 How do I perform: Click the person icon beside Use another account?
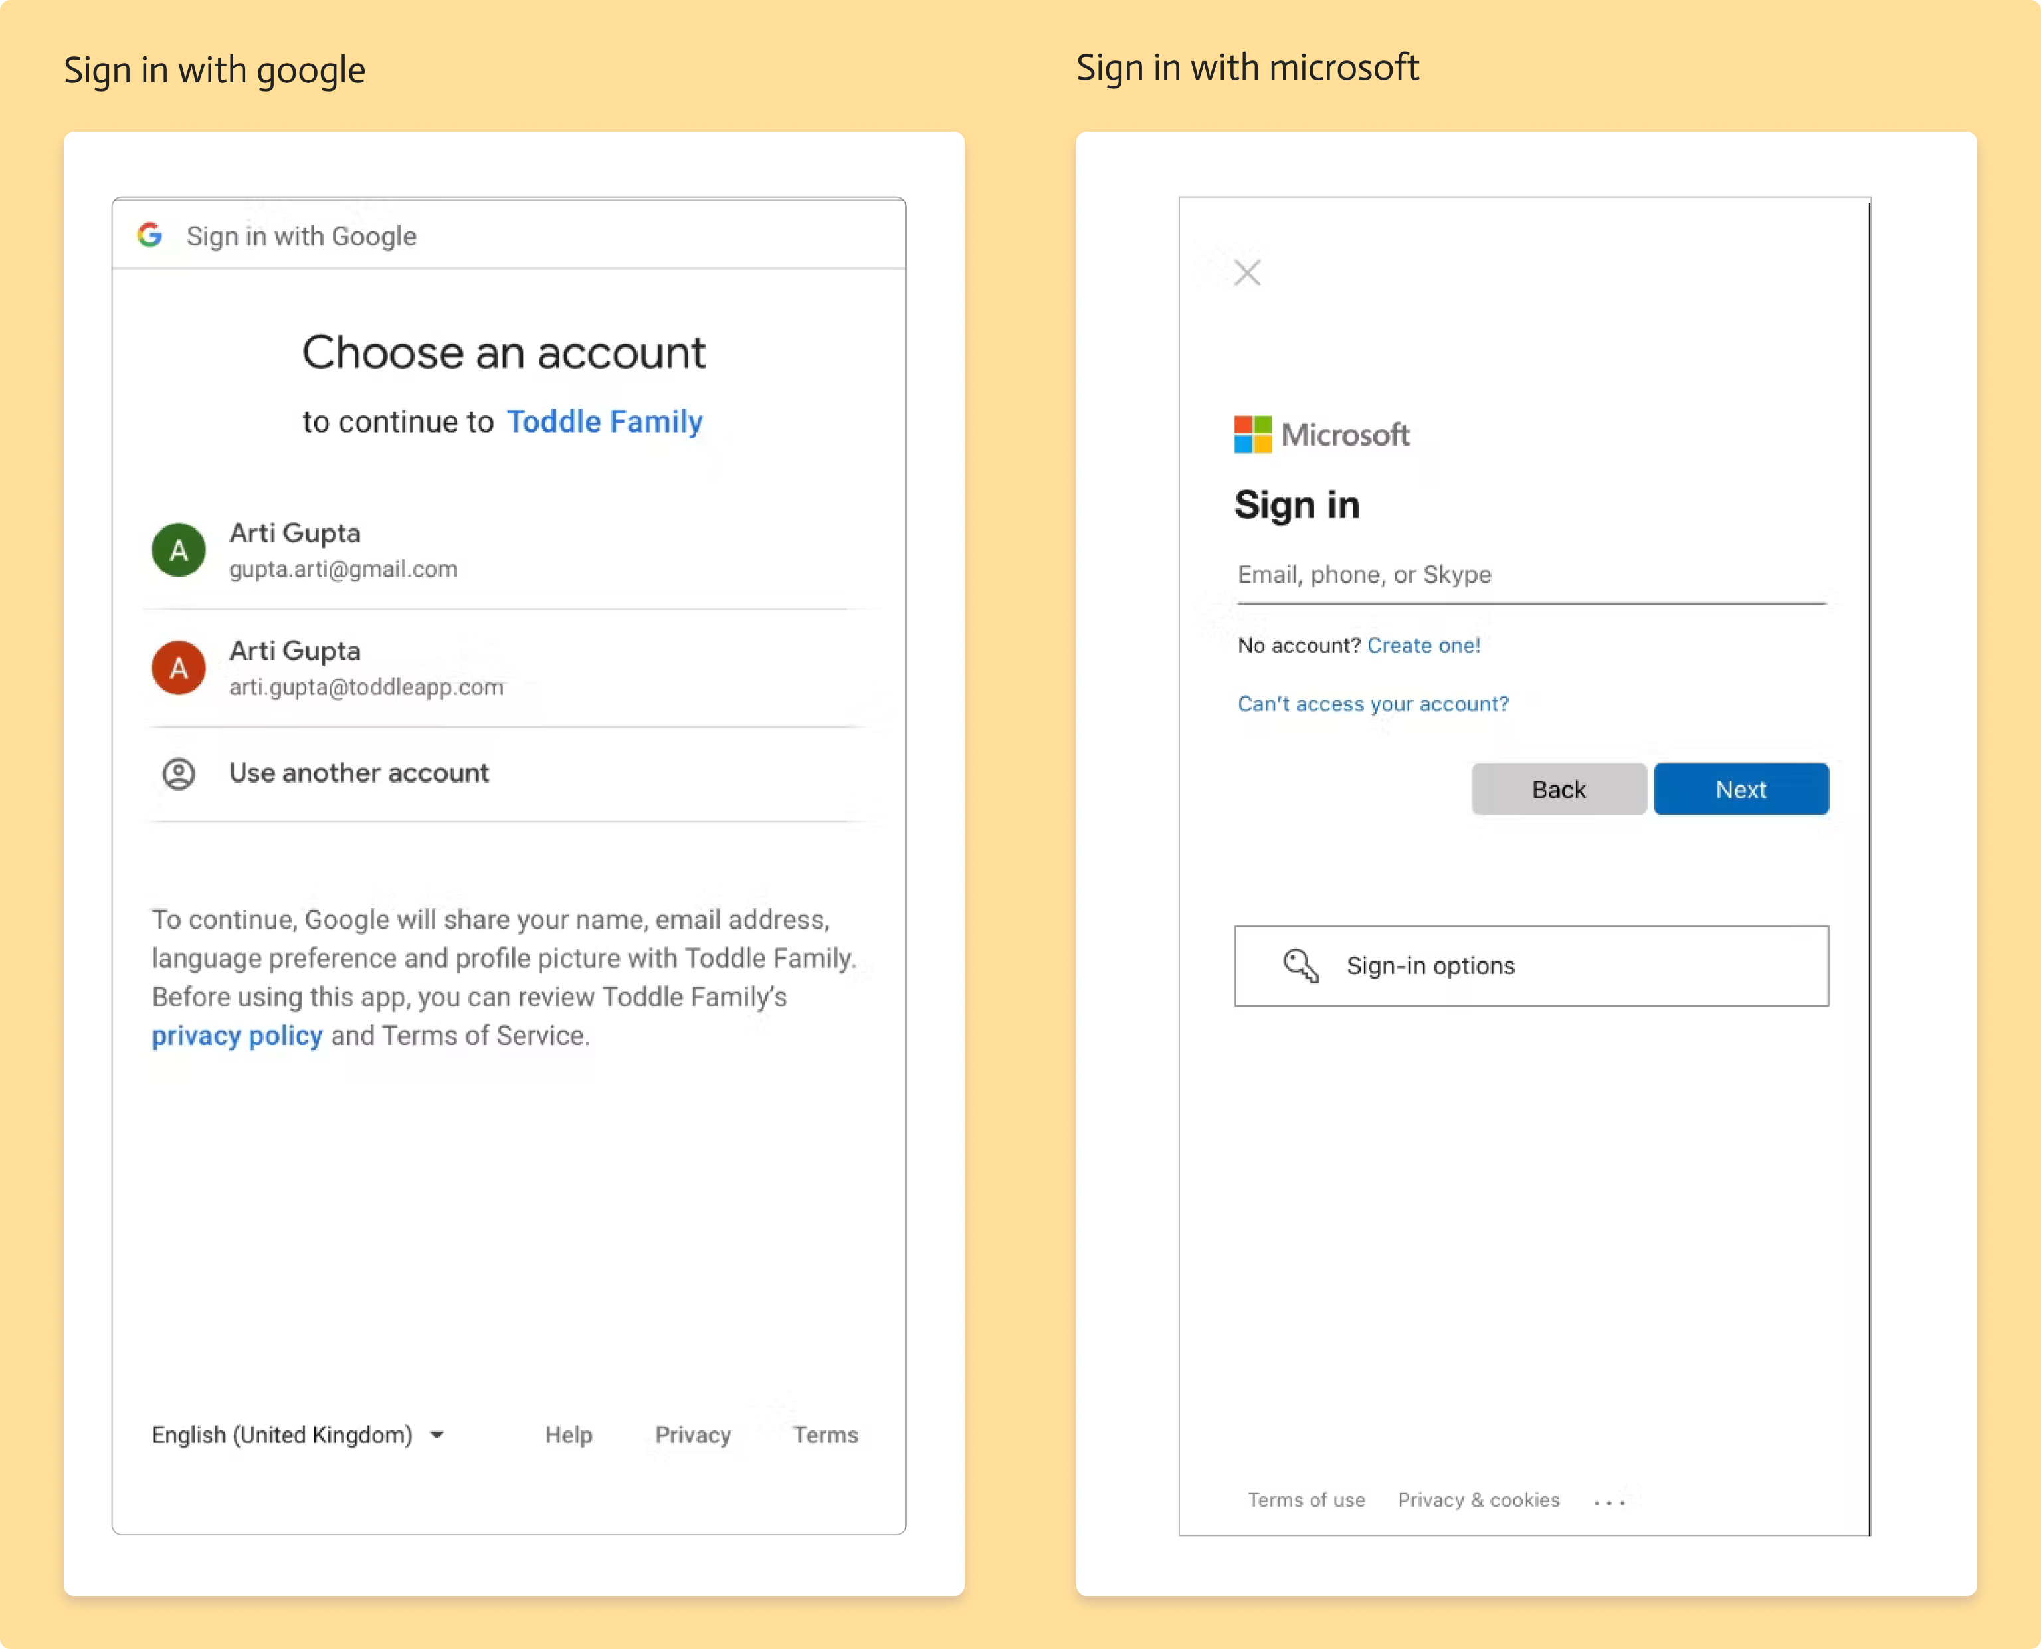[x=179, y=773]
